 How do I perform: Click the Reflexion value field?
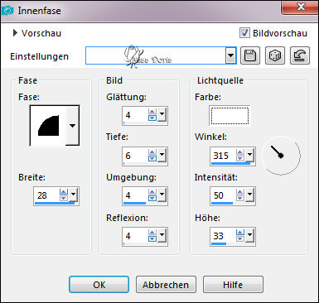coord(135,236)
